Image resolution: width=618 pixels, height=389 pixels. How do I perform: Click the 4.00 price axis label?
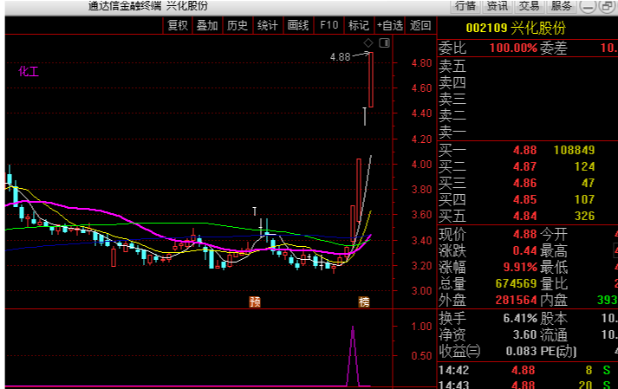[x=422, y=165]
